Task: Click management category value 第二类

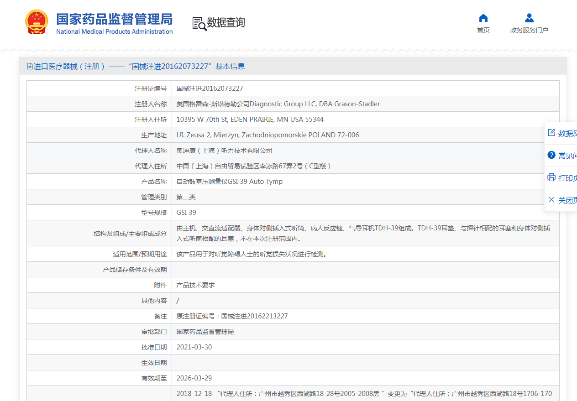Action: coord(186,197)
